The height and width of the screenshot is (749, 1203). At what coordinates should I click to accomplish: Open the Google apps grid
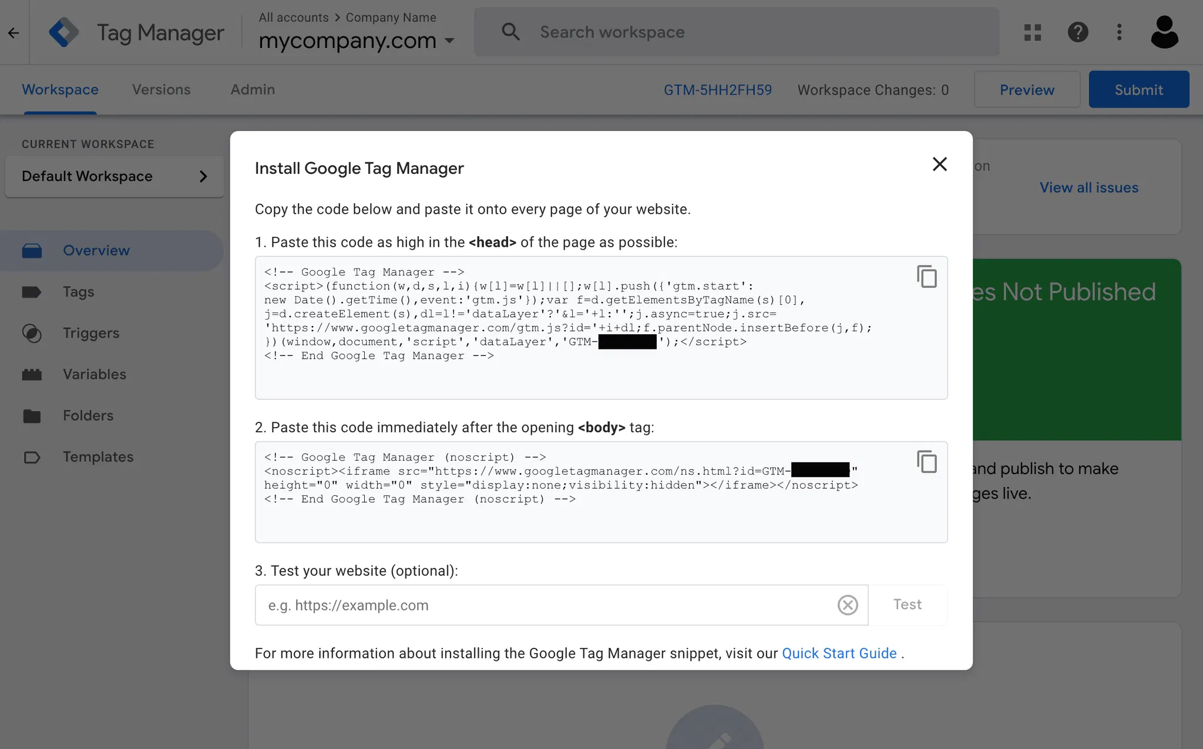(1032, 32)
